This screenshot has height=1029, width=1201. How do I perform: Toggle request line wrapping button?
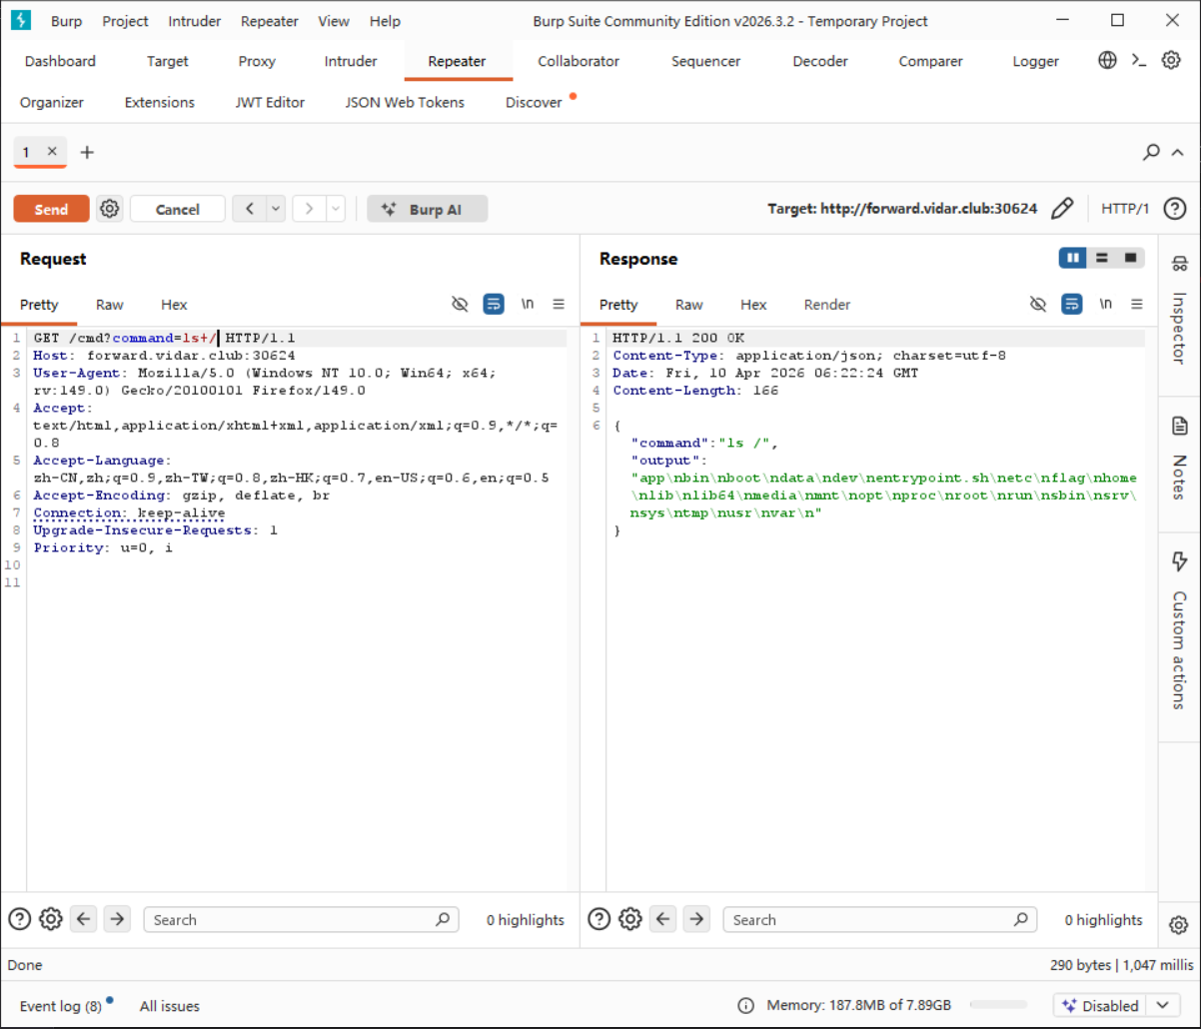(x=494, y=305)
